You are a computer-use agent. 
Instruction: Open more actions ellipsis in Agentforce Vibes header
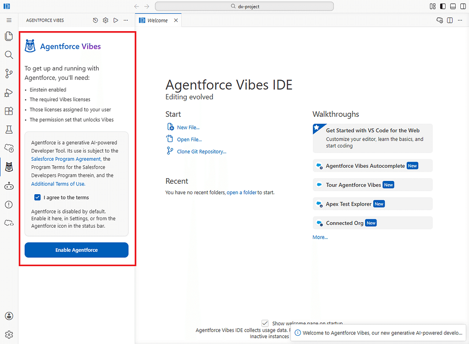coord(126,20)
